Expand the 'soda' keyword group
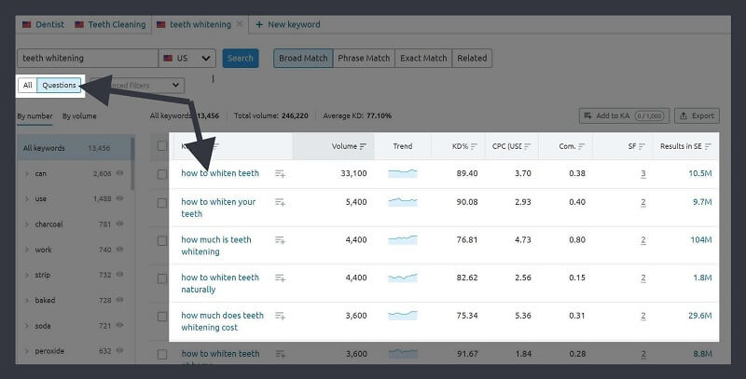The width and height of the screenshot is (746, 379). tap(27, 326)
